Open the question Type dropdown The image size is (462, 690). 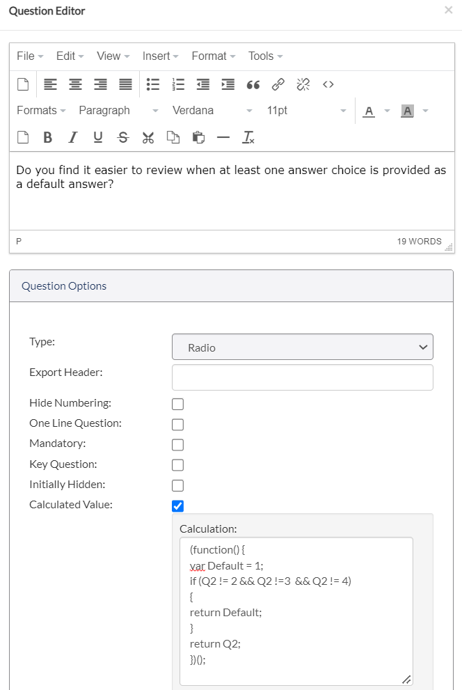coord(302,346)
